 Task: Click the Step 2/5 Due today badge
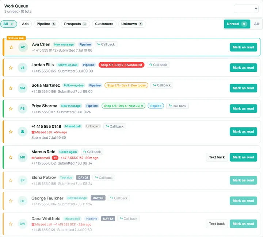126,85
